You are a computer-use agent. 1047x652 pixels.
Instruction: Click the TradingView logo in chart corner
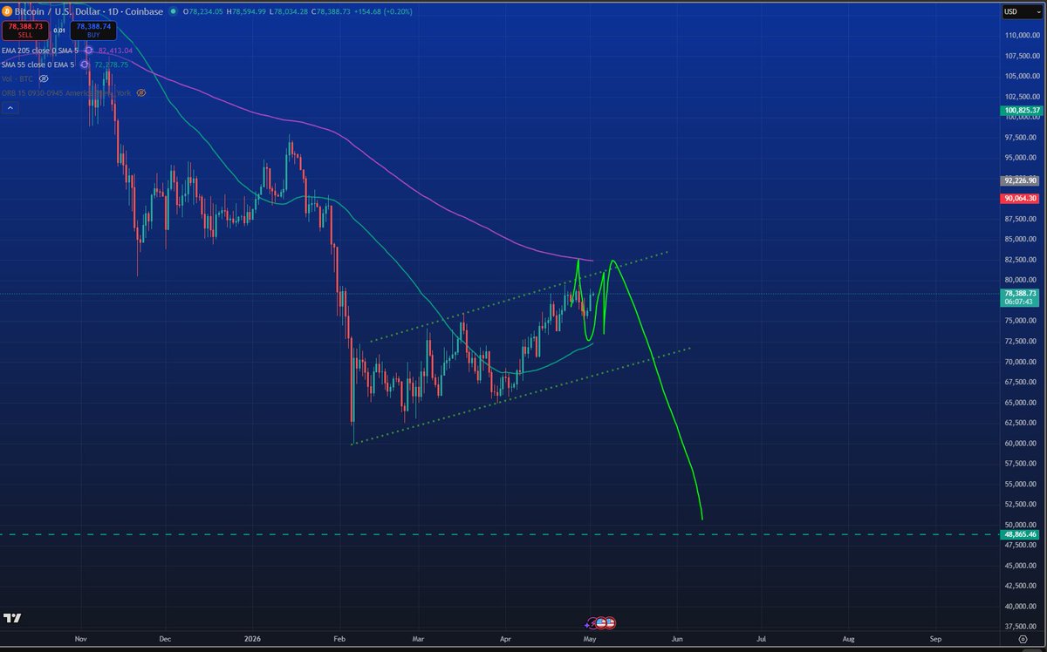click(x=12, y=619)
